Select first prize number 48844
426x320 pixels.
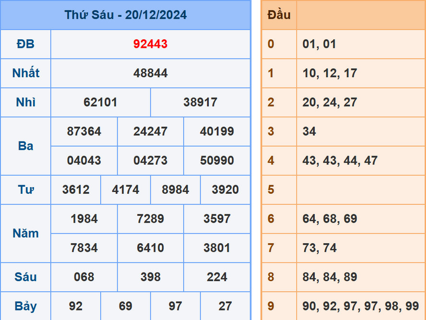tap(150, 73)
